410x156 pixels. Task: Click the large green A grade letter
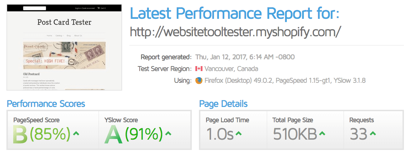pyautogui.click(x=113, y=134)
